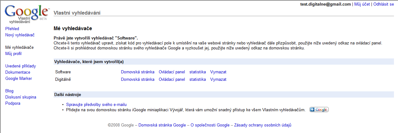The height and width of the screenshot is (133, 398).
Task: Click Vymazat for Digitálně engine
Action: click(218, 79)
